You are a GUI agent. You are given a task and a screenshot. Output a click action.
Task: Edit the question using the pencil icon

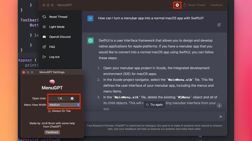(219, 25)
